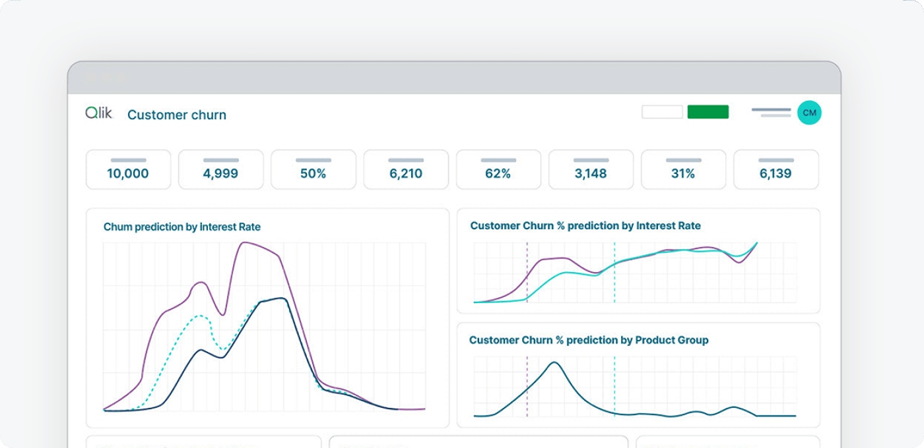Click the 50% KPI card
This screenshot has width=924, height=448.
coord(313,169)
